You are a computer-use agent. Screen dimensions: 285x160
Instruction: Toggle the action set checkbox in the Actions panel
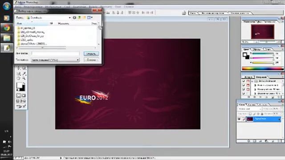tap(244, 81)
